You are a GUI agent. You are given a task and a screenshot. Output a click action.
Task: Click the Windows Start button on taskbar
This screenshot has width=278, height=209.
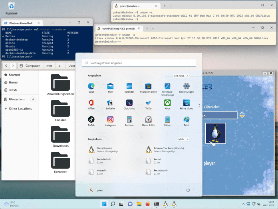pyautogui.click(x=104, y=204)
